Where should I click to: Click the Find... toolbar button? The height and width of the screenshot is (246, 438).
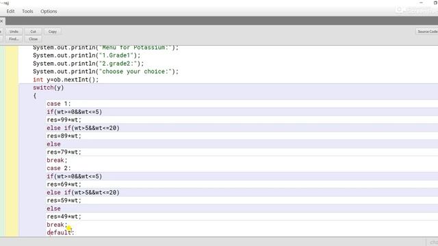click(14, 39)
